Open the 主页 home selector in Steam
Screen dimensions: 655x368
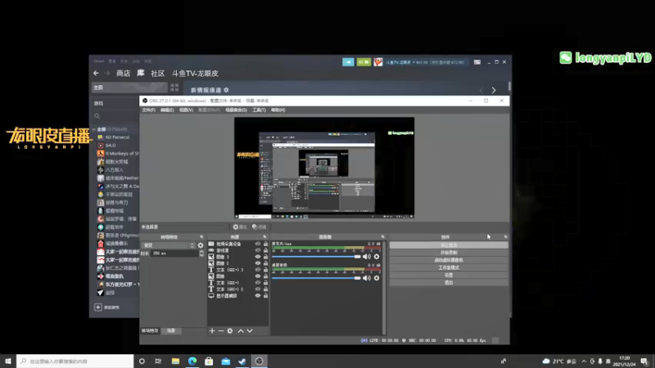tap(129, 88)
